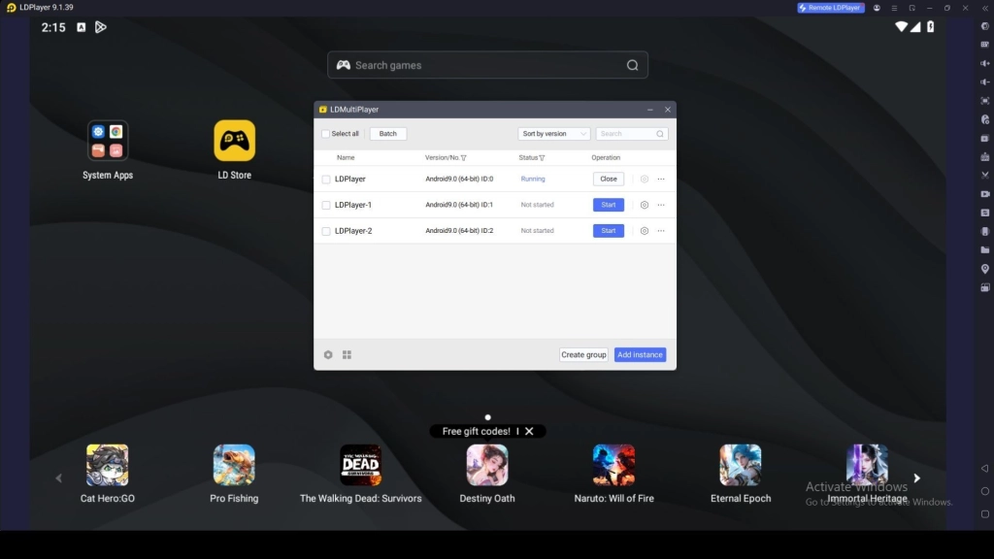Viewport: 994px width, 559px height.
Task: Expand more options for LDPlayer instance
Action: [x=661, y=179]
